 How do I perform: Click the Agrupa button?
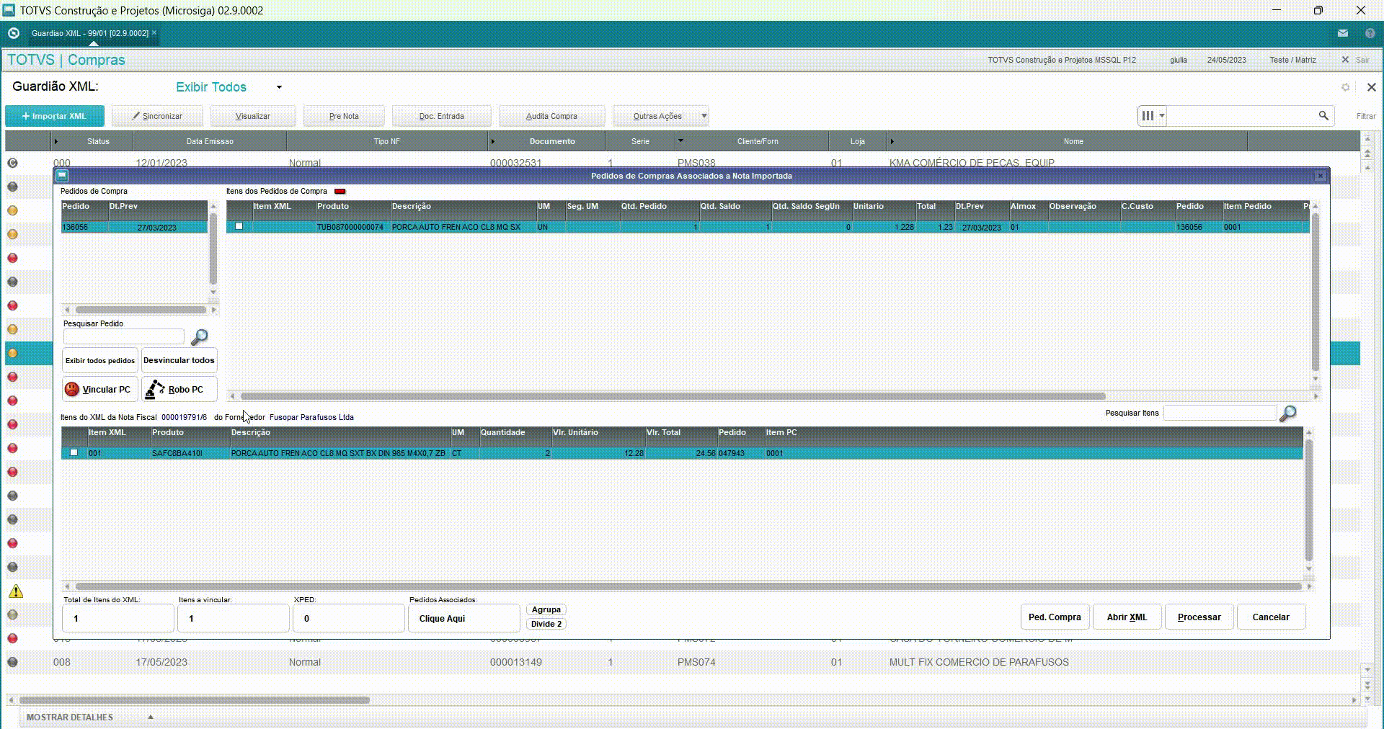(546, 609)
